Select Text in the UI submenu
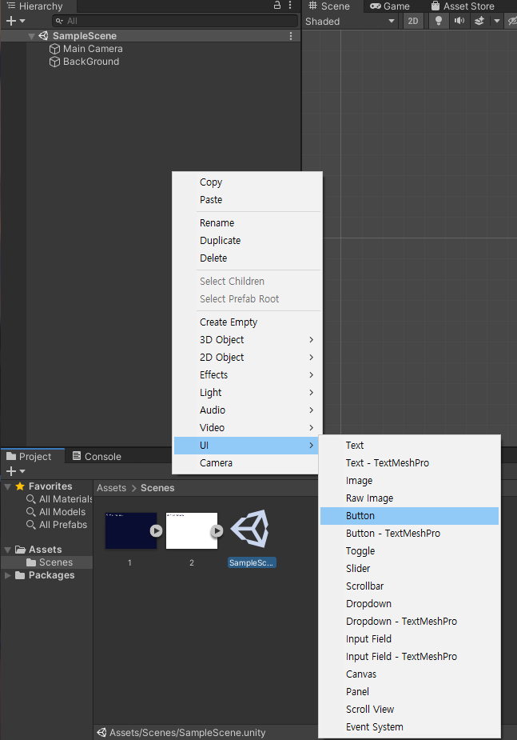The image size is (517, 740). (409, 446)
